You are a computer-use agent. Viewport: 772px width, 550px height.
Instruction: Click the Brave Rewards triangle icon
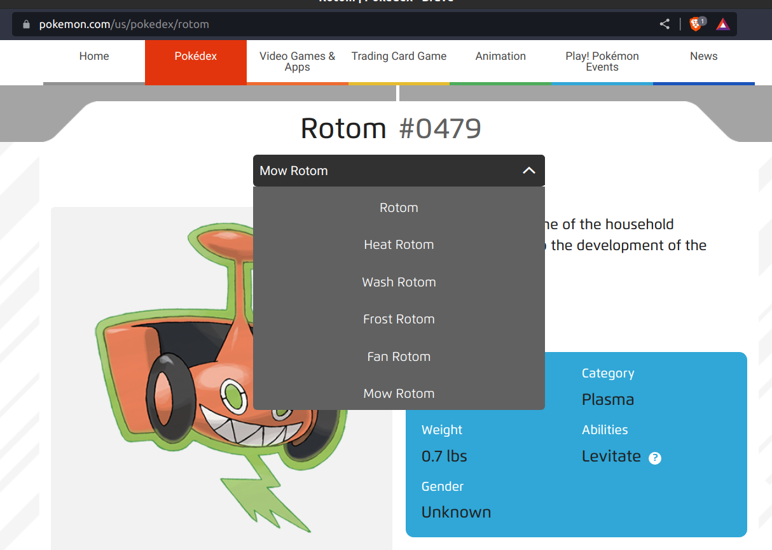[722, 24]
